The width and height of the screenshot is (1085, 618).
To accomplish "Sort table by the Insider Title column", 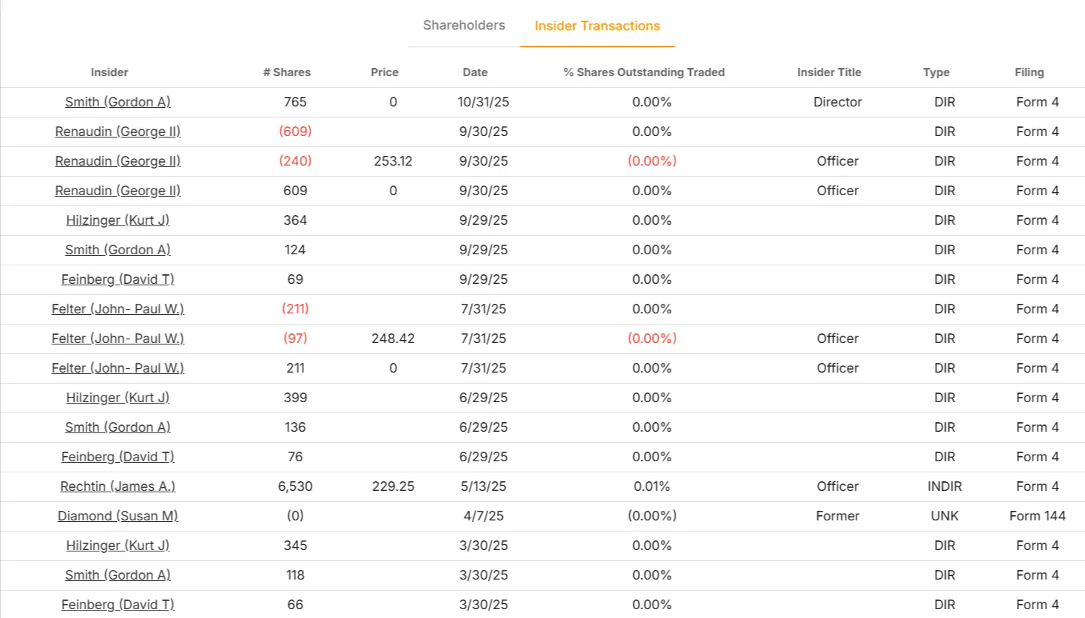I will pyautogui.click(x=828, y=72).
